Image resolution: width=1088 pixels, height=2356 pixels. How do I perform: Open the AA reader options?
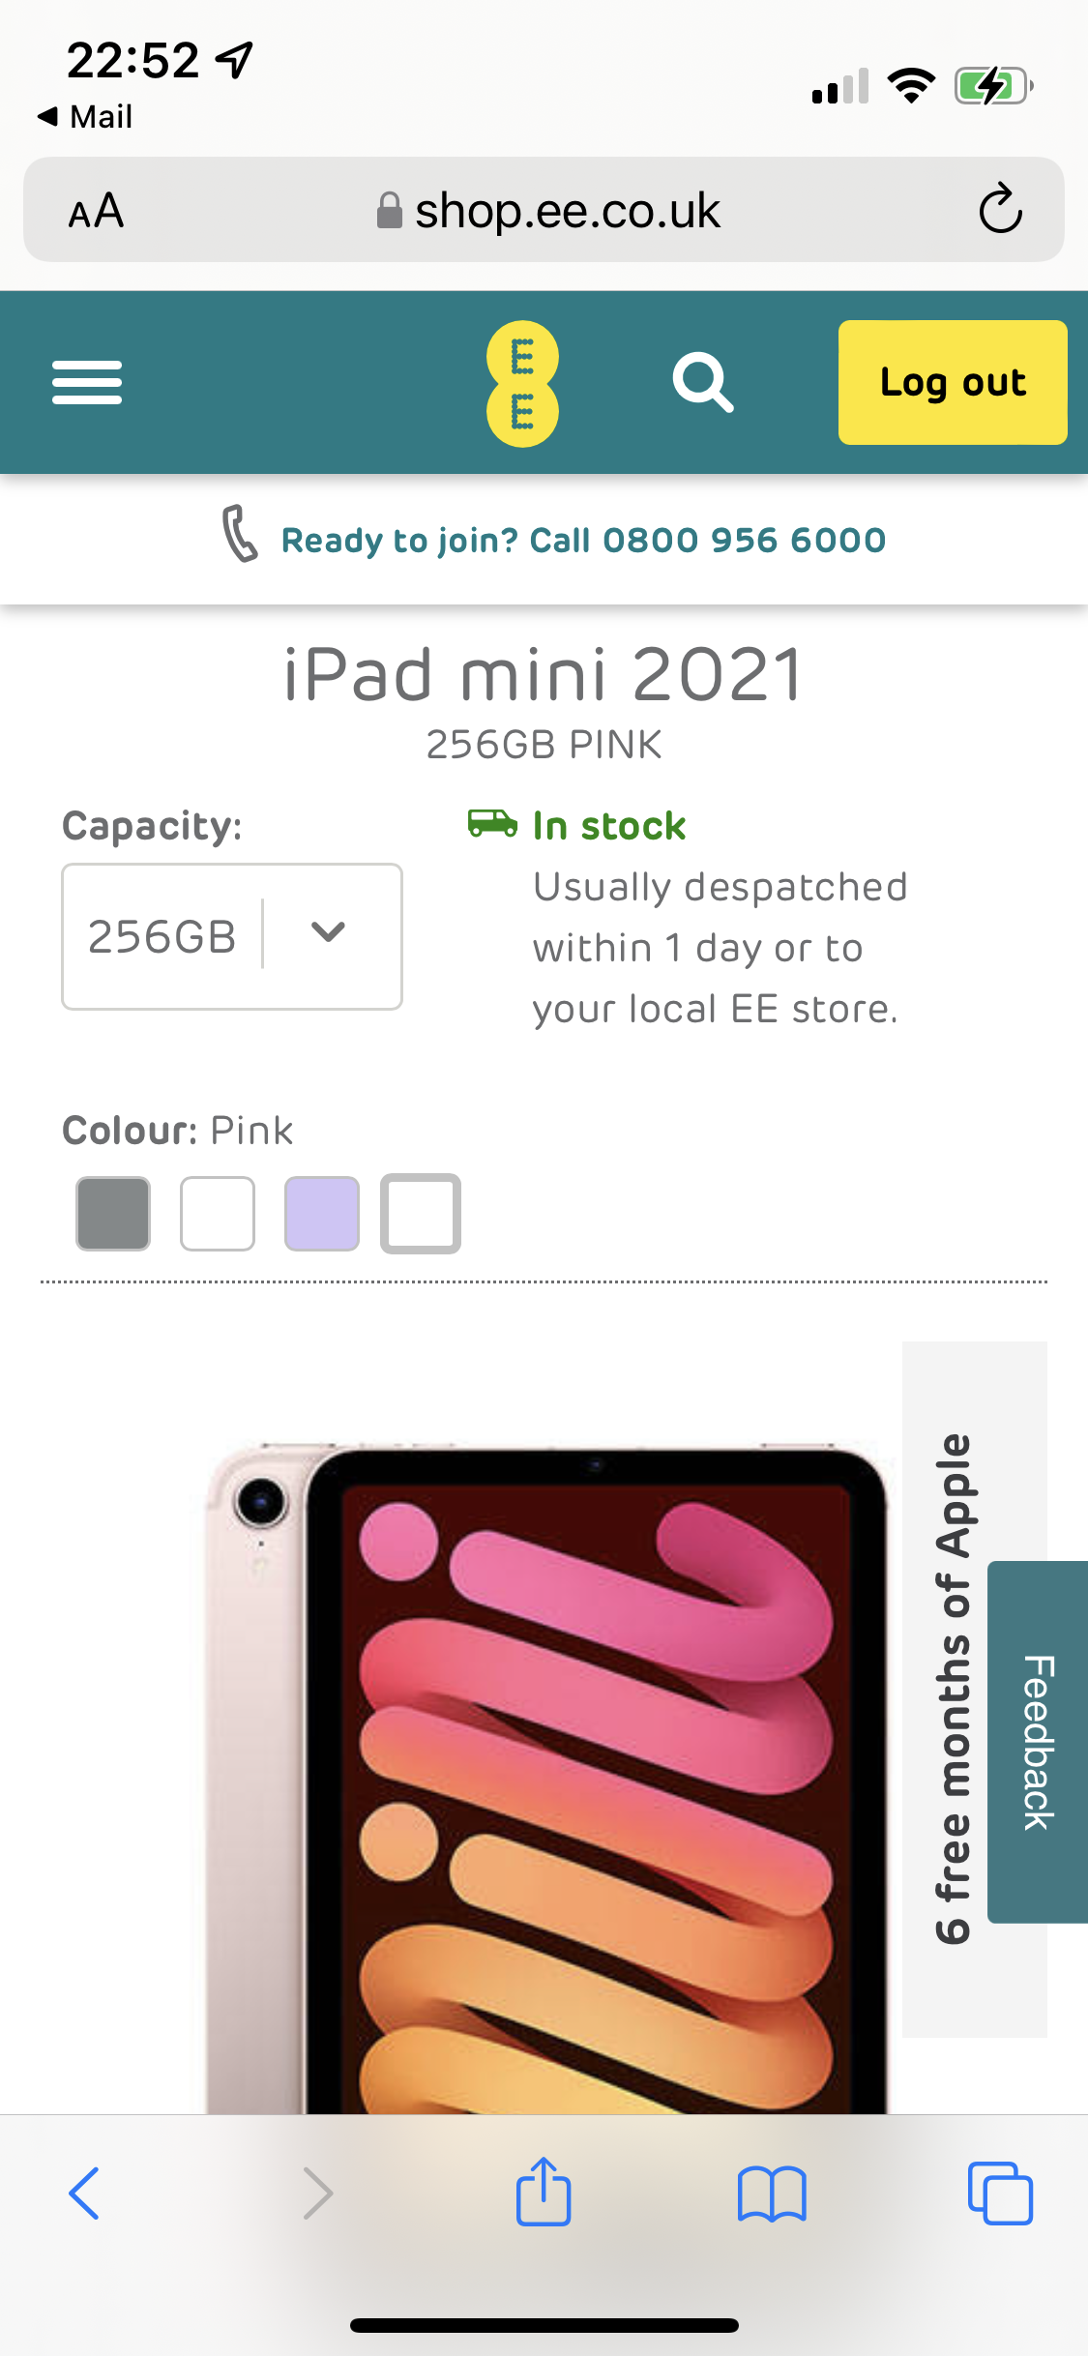point(96,211)
